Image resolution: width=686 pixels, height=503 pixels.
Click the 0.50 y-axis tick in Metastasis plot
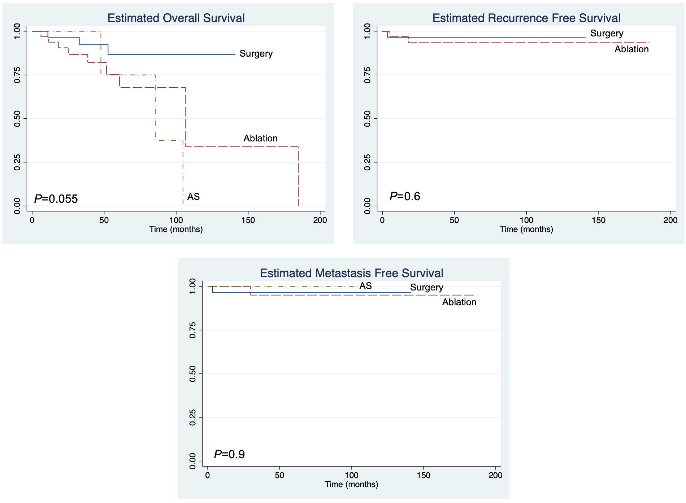(x=192, y=374)
